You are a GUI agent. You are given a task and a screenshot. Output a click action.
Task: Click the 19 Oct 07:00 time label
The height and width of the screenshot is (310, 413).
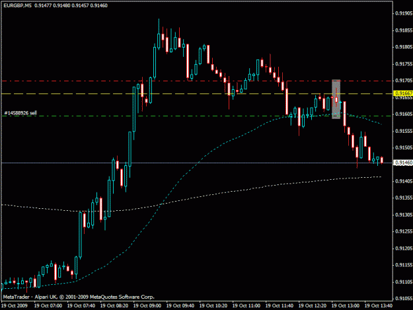(x=48, y=305)
